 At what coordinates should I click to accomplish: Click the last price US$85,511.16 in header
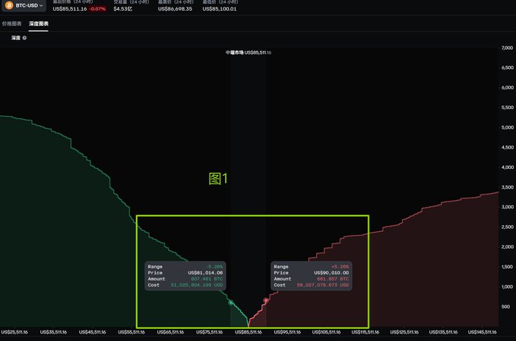point(70,9)
